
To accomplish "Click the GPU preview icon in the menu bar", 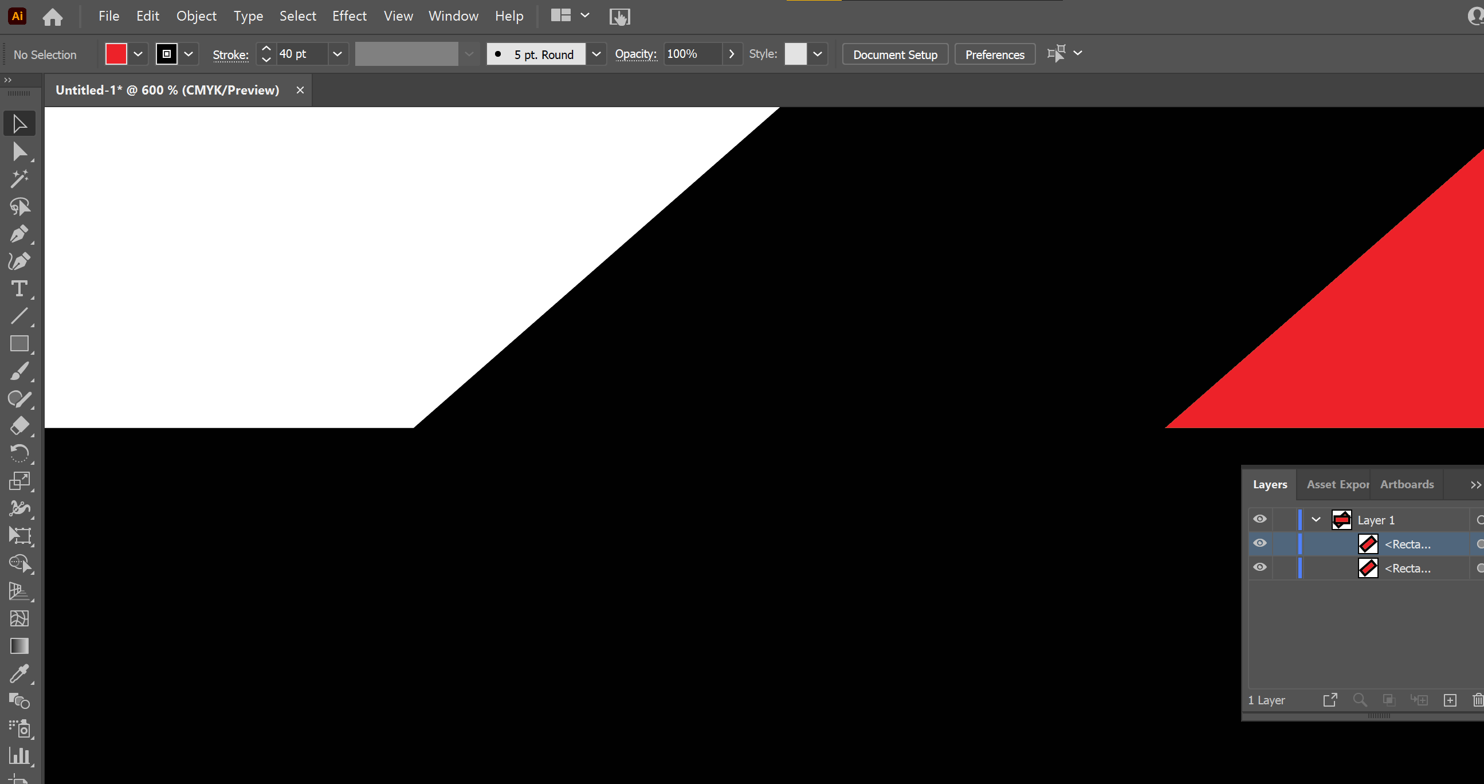I will point(620,17).
